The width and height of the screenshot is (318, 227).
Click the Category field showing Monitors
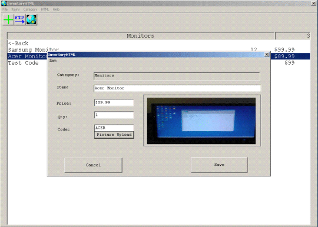tap(177, 76)
